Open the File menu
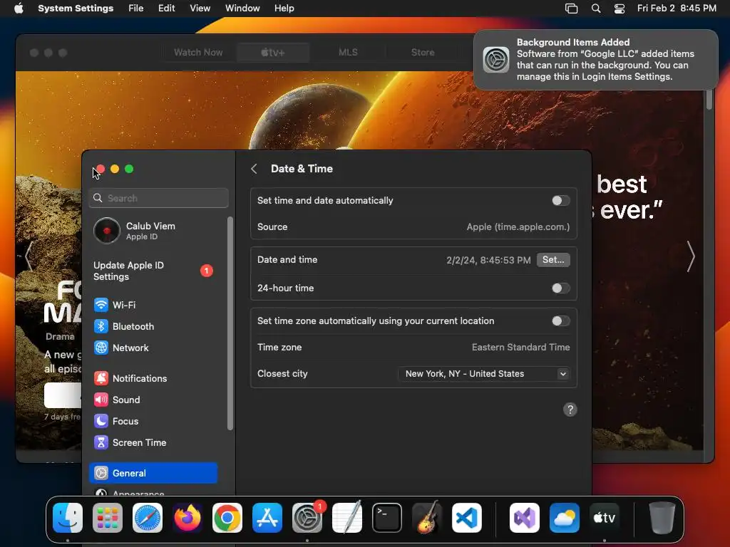Viewport: 730px width, 547px height. (x=136, y=9)
